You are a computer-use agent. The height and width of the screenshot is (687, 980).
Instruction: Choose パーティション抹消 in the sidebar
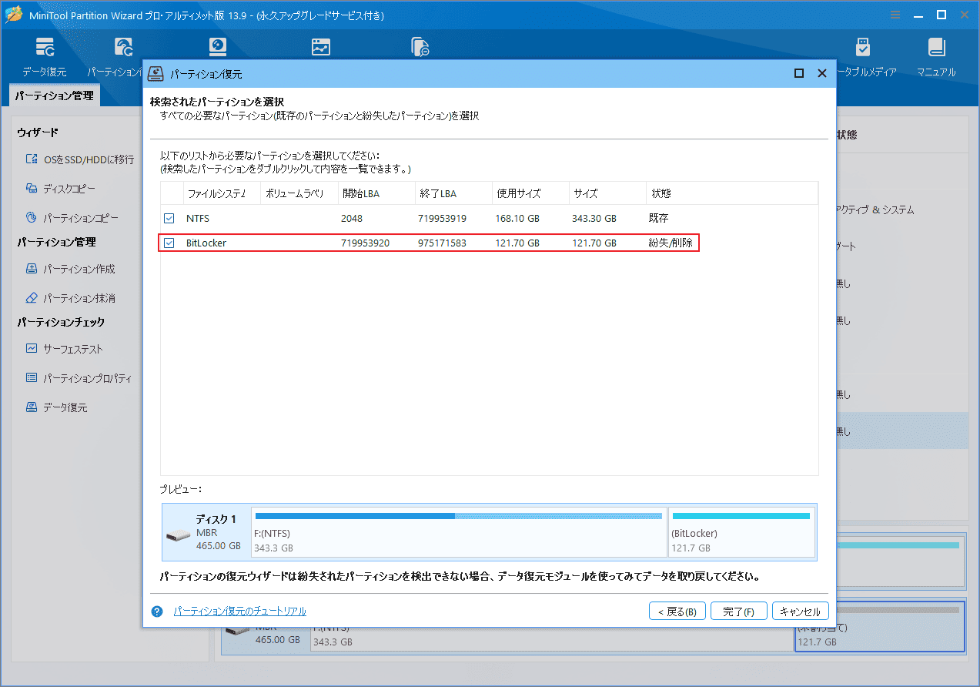pos(79,298)
